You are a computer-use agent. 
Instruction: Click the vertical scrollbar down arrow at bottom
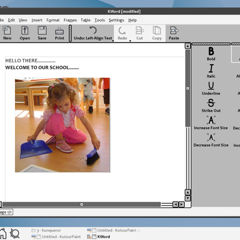pyautogui.click(x=188, y=199)
